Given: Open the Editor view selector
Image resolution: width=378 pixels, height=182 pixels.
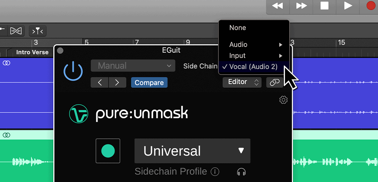Looking at the screenshot, I should tap(242, 82).
